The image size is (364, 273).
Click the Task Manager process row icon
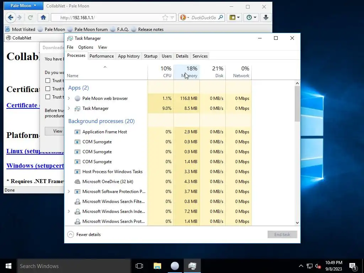(x=77, y=108)
